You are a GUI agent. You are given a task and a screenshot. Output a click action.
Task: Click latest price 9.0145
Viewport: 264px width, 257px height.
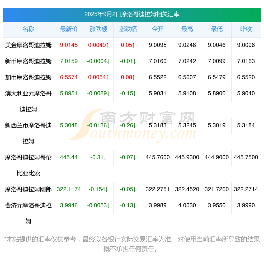(69, 45)
